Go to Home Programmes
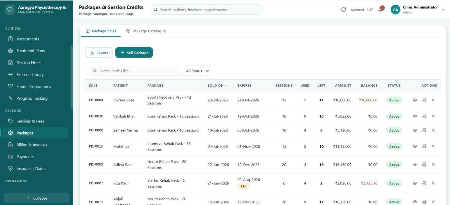The image size is (450, 205). tap(35, 86)
